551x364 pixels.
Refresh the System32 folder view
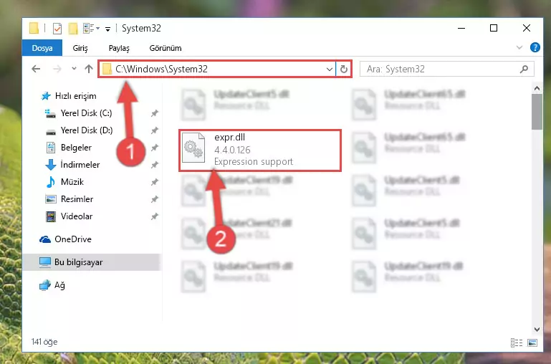pyautogui.click(x=344, y=70)
